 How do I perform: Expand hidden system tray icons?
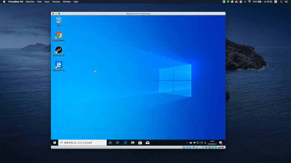click(187, 143)
